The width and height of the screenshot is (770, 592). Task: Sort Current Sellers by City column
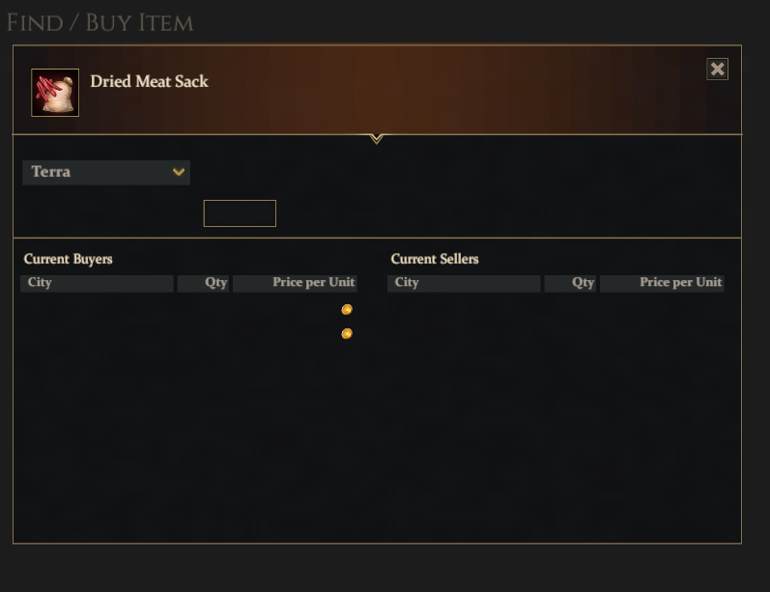point(464,283)
